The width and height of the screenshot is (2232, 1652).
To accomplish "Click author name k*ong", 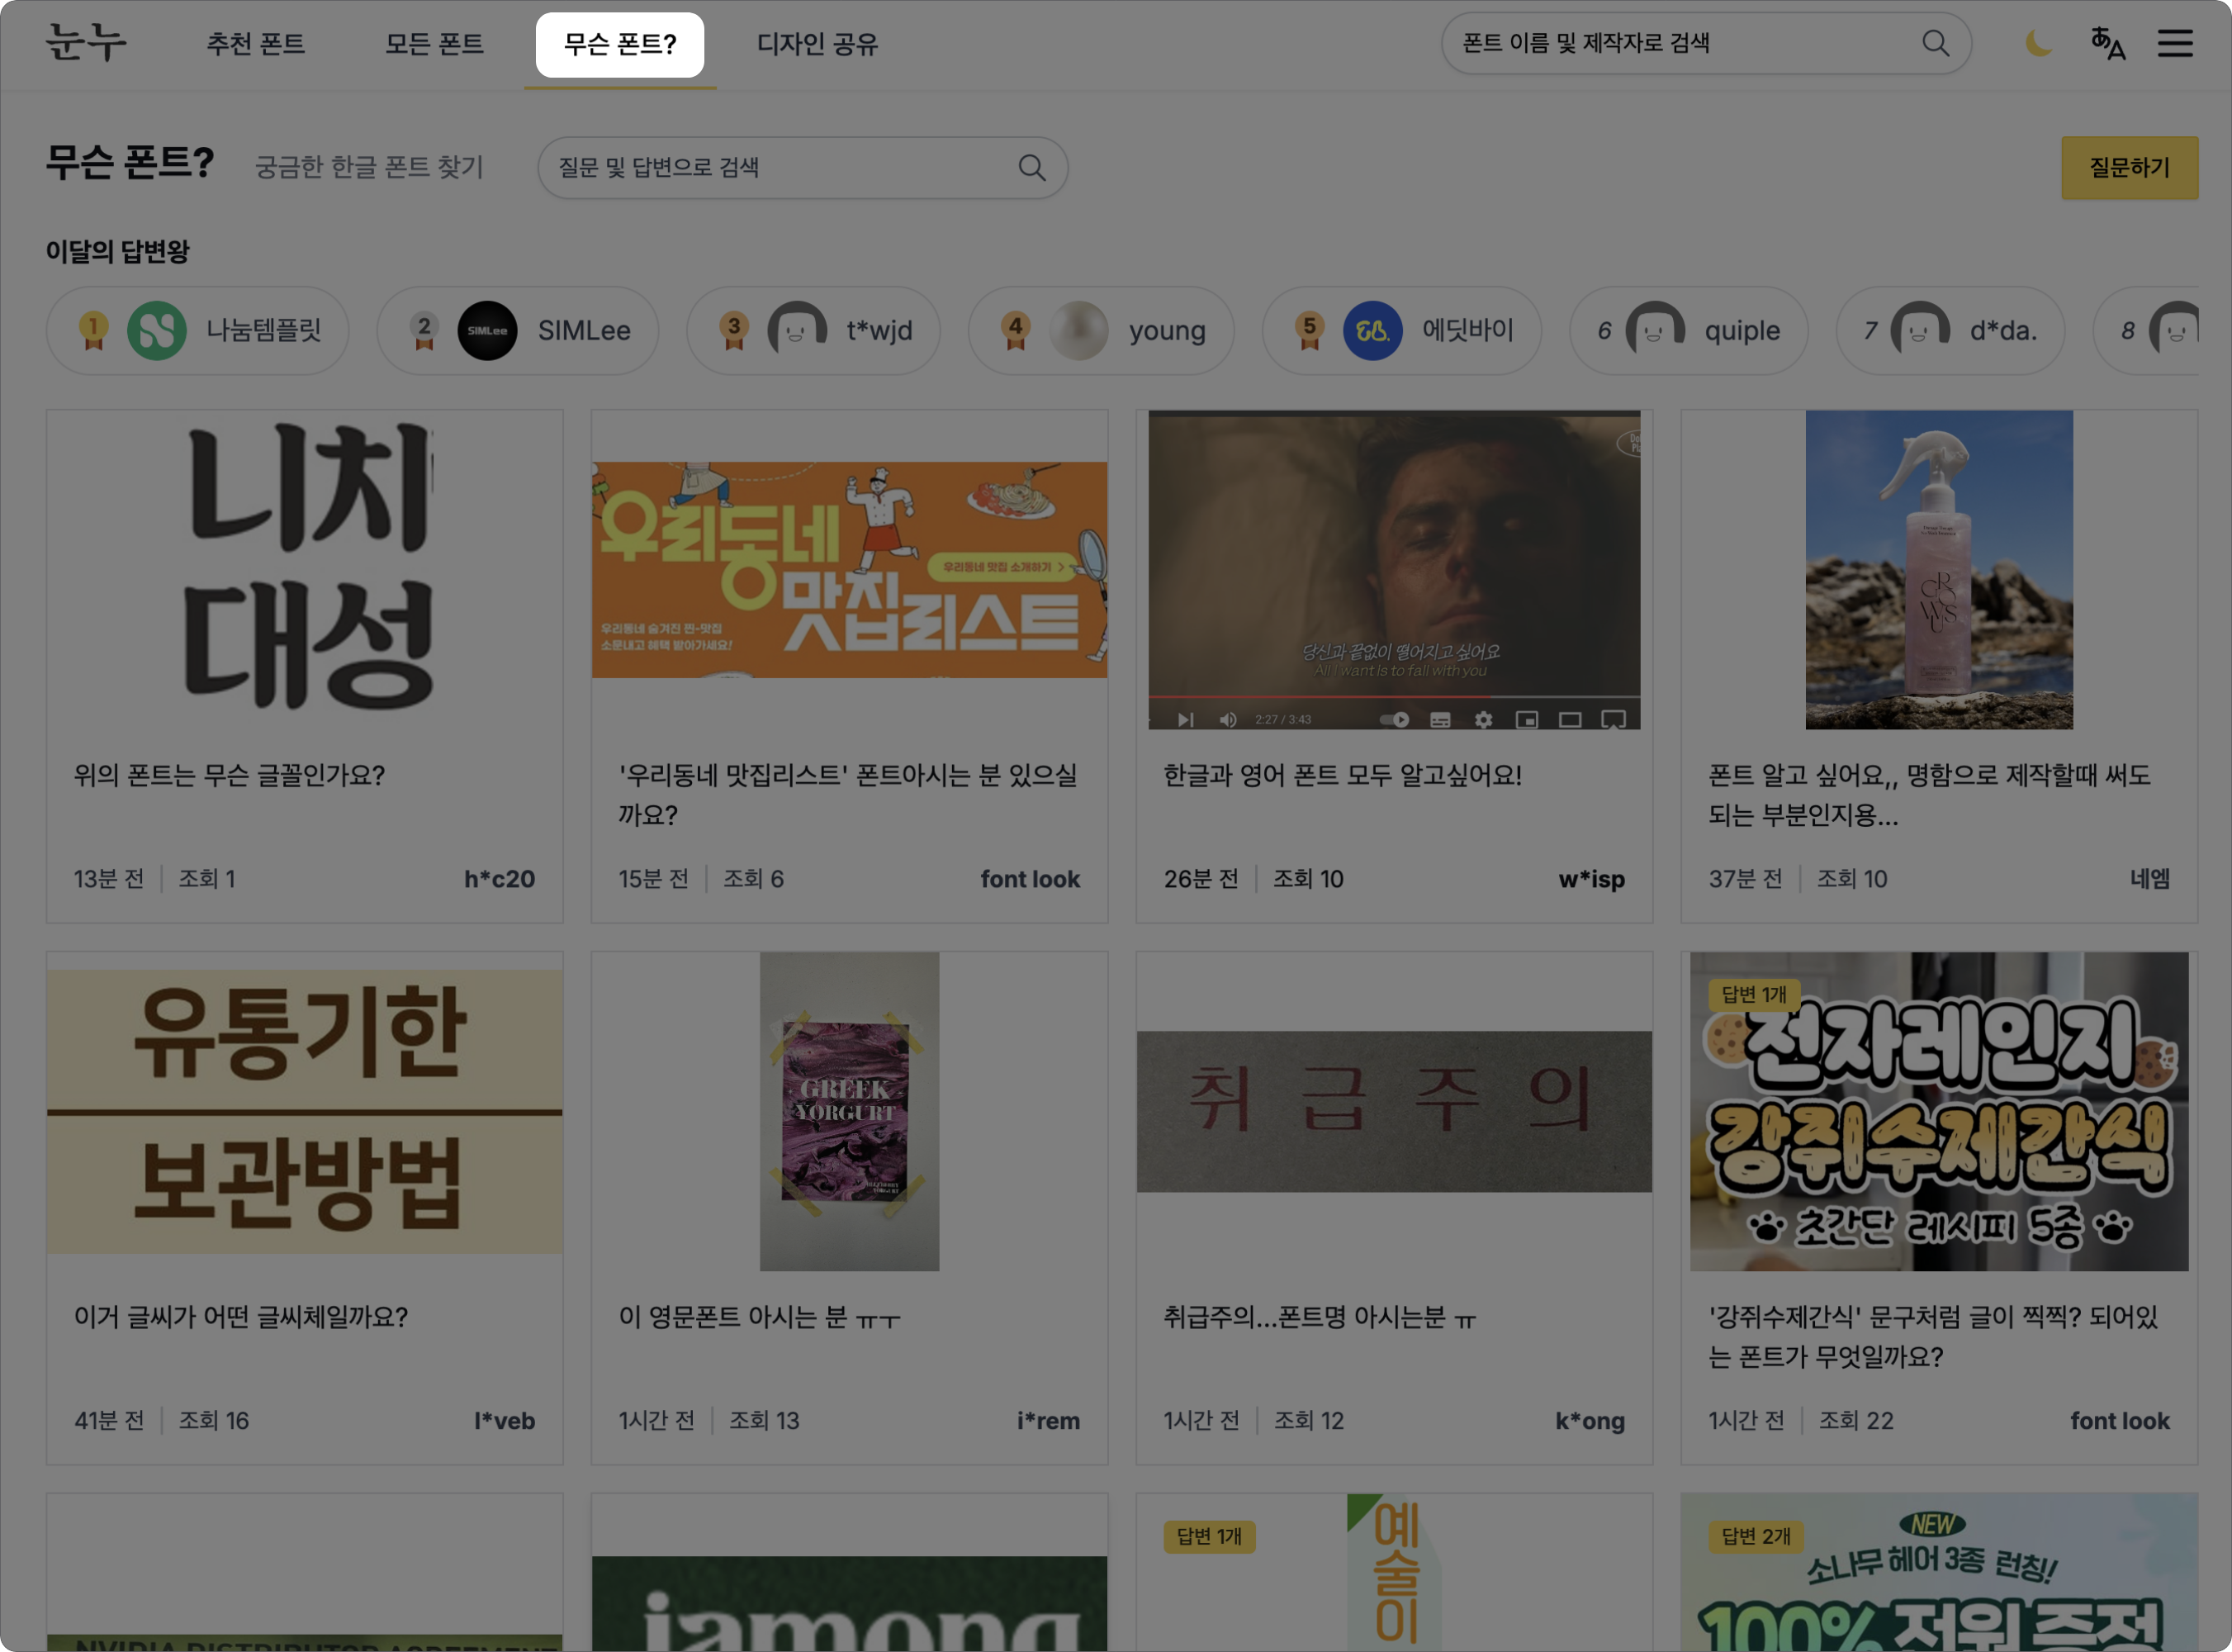I will coord(1590,1421).
